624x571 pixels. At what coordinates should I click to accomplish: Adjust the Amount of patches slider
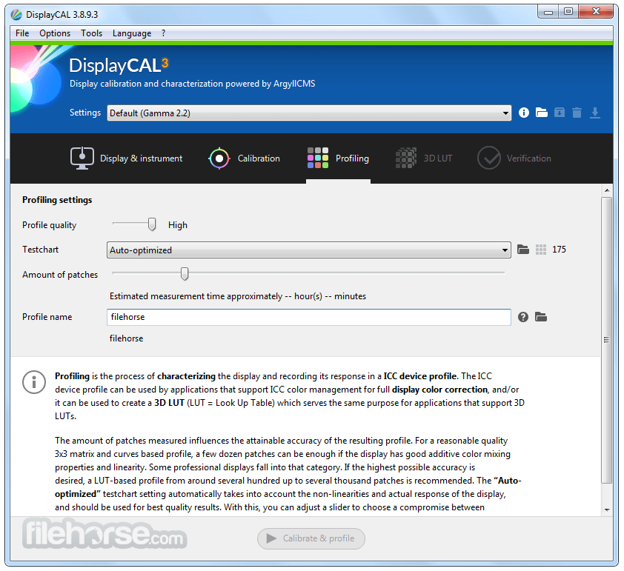[185, 273]
